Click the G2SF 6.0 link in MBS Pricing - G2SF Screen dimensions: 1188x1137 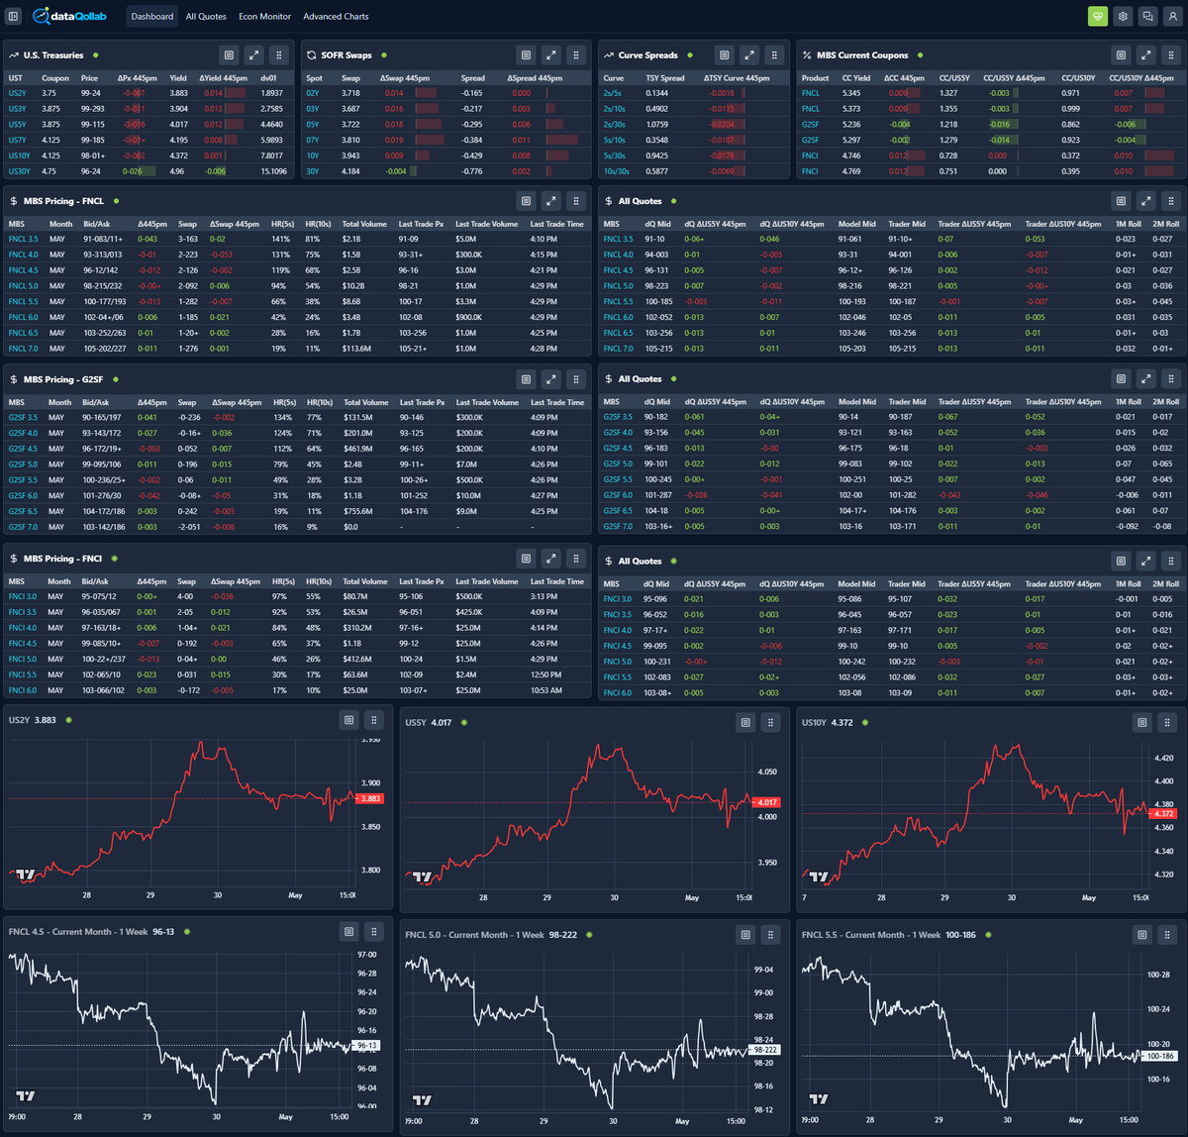click(24, 495)
